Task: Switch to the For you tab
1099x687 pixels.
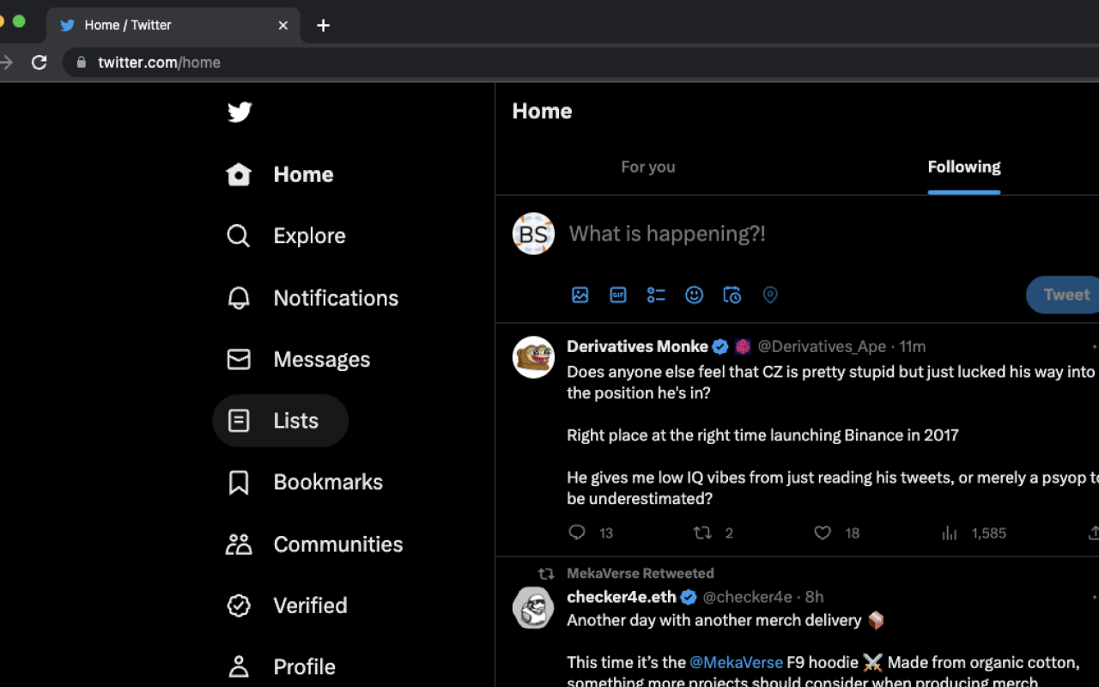Action: 648,167
